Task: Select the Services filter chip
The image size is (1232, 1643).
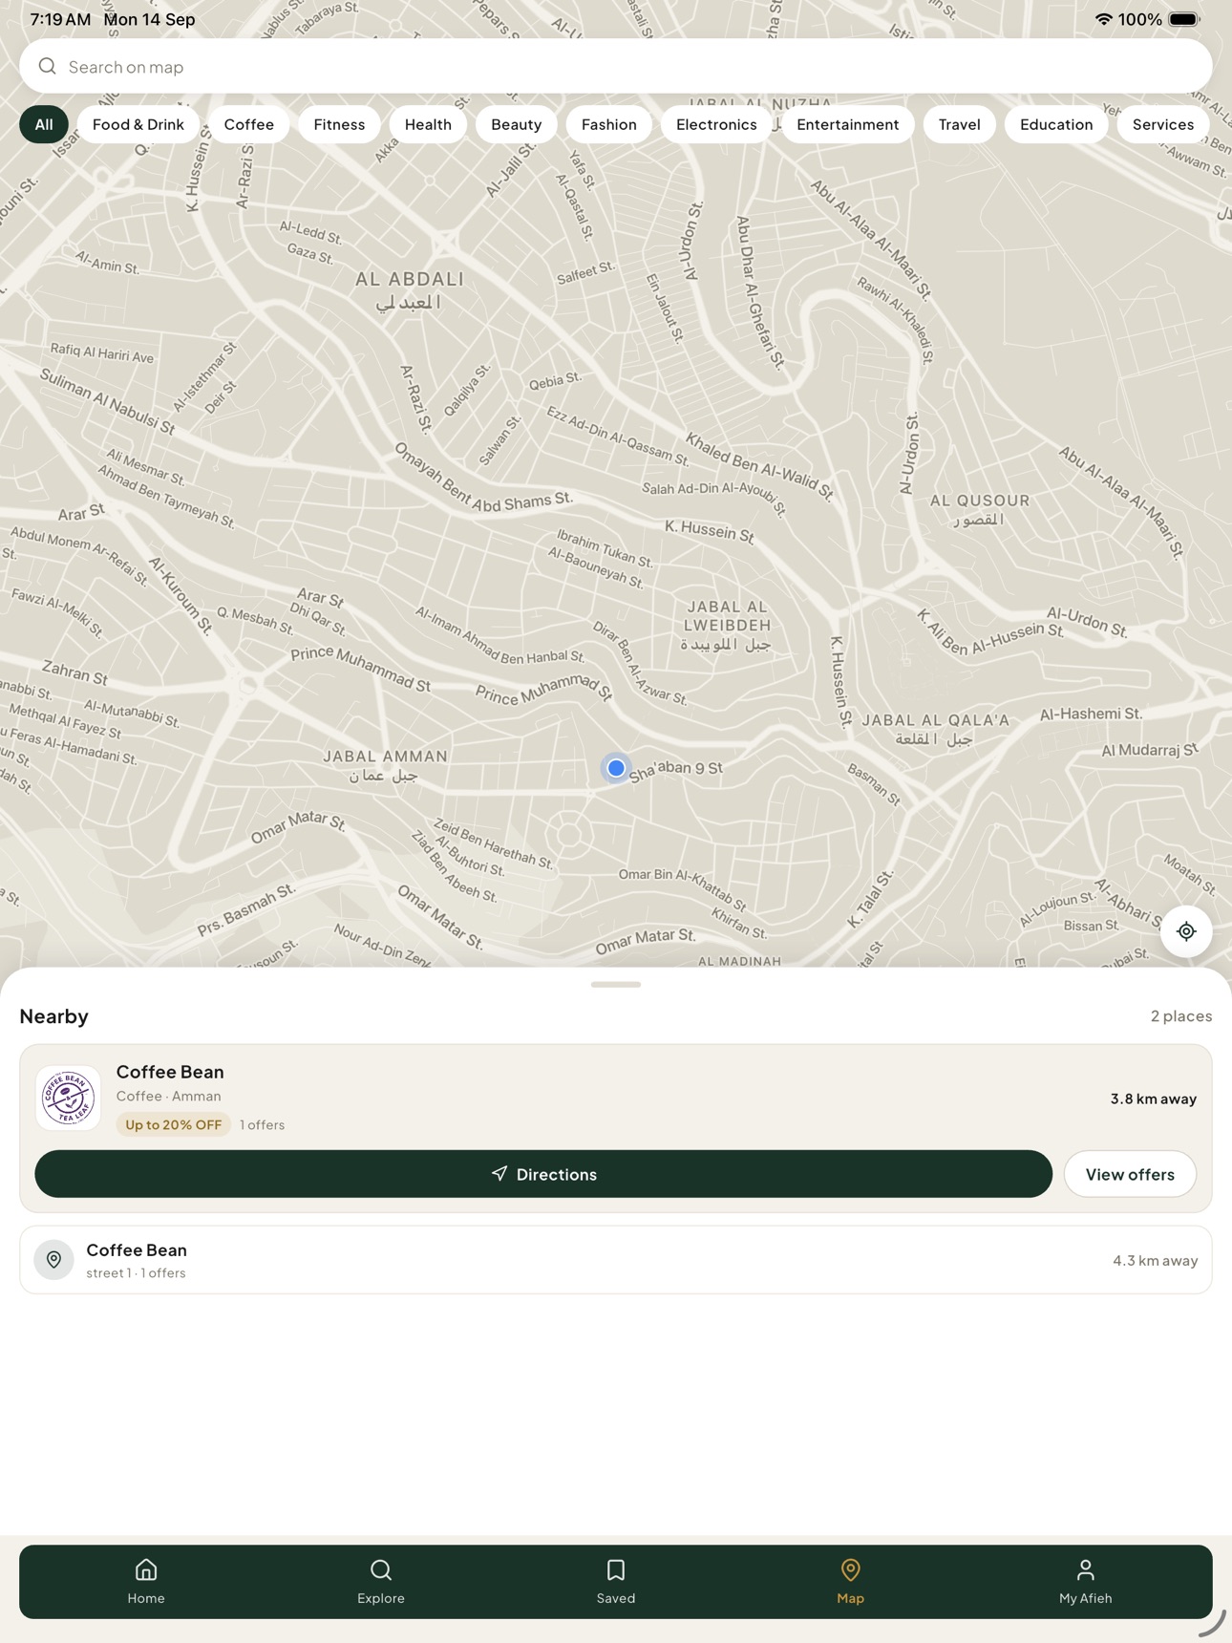Action: 1163,124
